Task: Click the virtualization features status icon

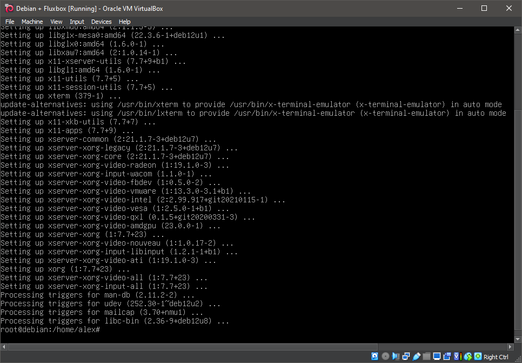Action: click(x=456, y=356)
